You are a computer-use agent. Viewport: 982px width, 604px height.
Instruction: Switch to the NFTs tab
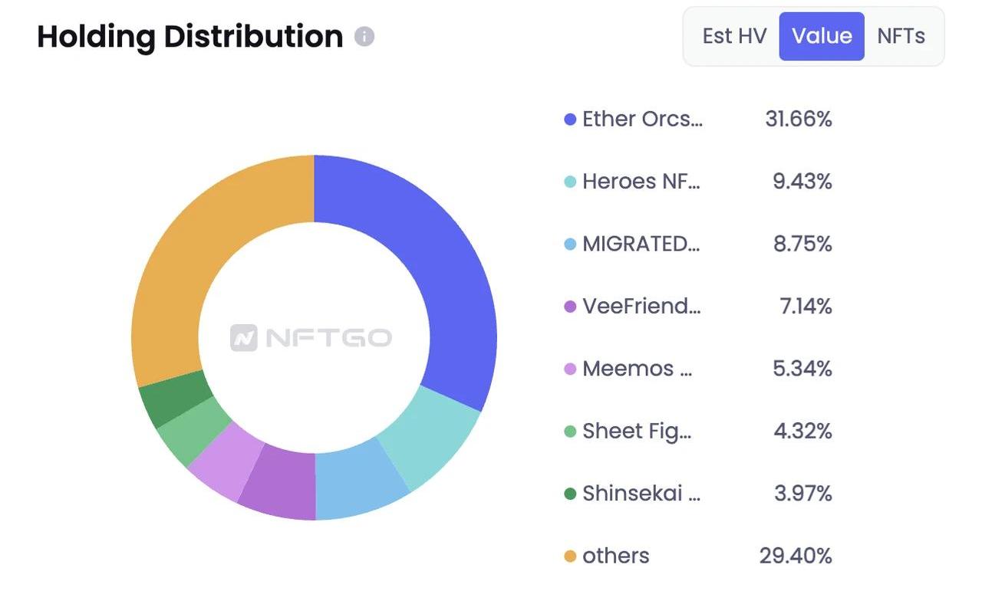tap(901, 36)
